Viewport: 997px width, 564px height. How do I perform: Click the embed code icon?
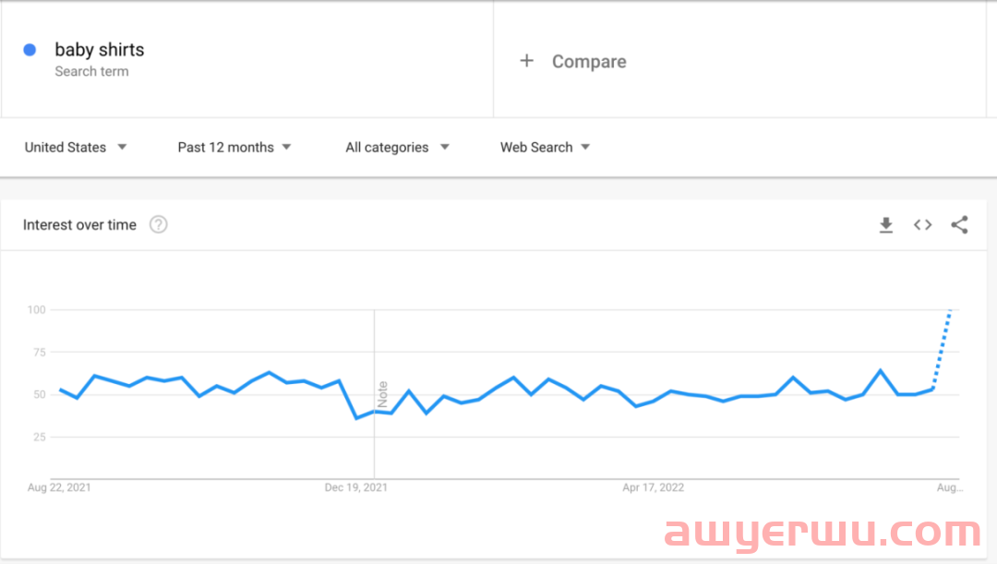922,225
